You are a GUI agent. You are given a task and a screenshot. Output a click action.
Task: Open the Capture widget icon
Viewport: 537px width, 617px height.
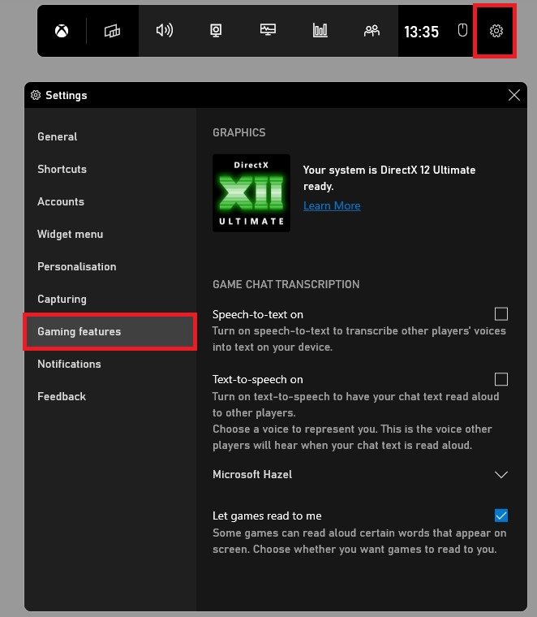tap(217, 31)
